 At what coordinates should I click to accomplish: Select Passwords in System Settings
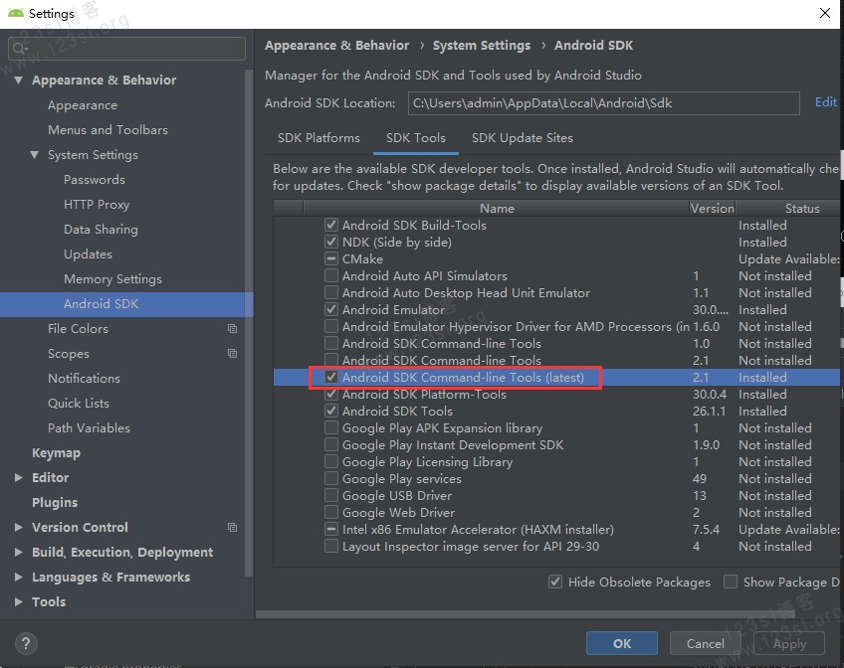[95, 180]
